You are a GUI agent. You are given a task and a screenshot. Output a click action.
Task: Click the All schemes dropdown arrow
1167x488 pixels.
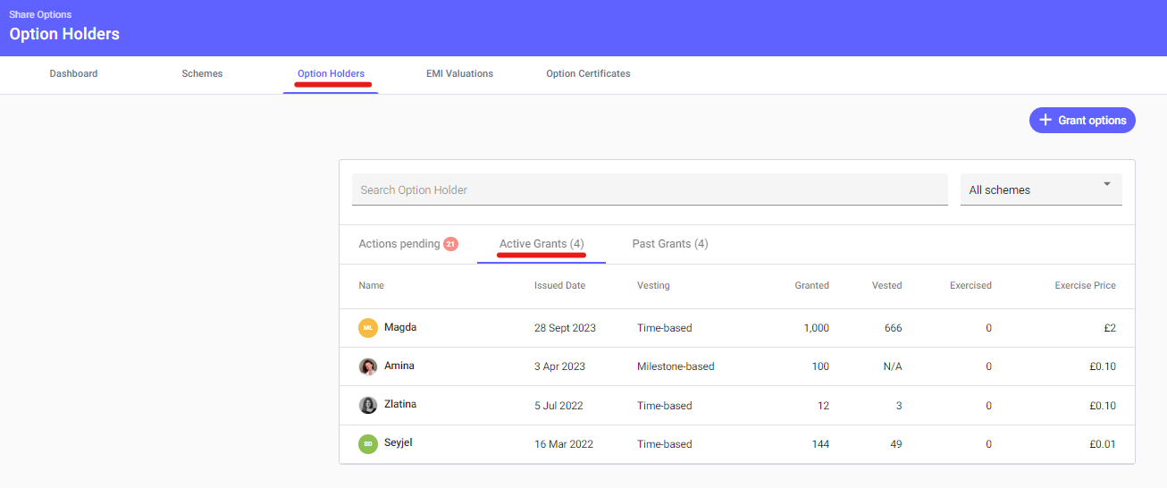click(1107, 184)
